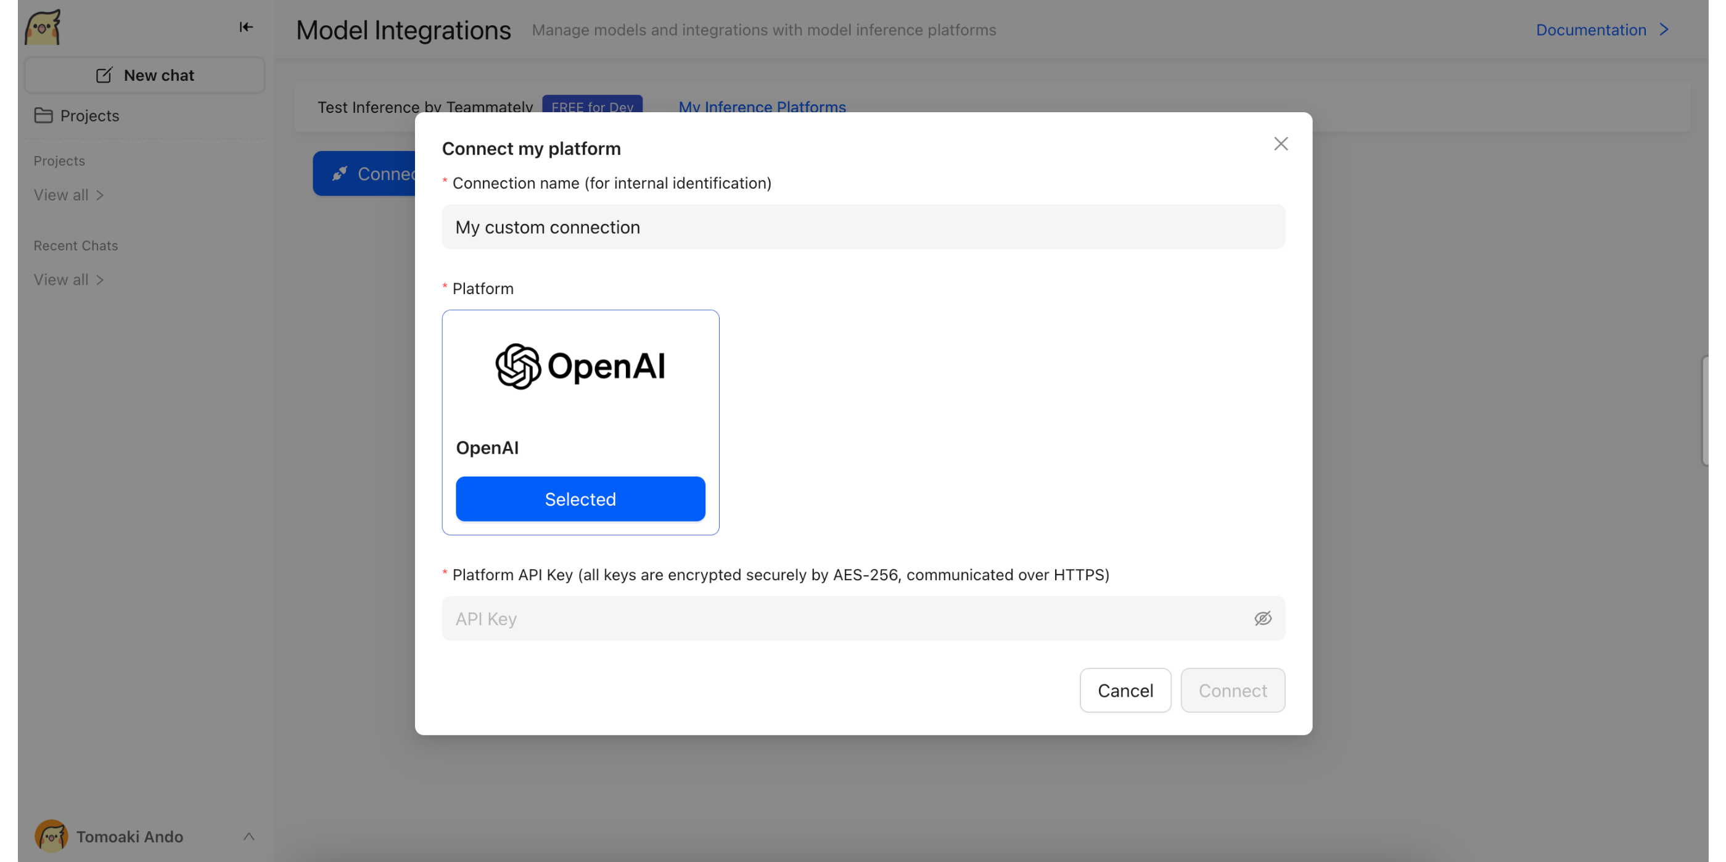Start a New chat

[x=145, y=75]
